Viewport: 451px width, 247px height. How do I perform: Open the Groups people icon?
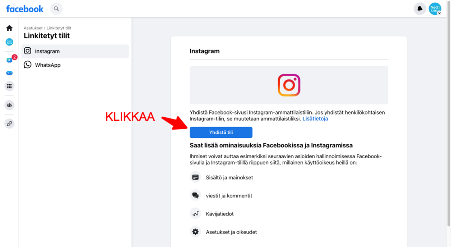[x=9, y=105]
